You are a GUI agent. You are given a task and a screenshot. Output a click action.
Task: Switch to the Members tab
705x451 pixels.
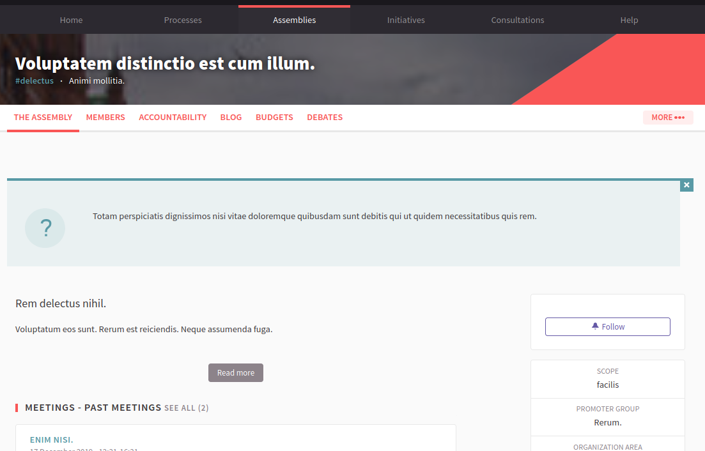click(x=105, y=118)
